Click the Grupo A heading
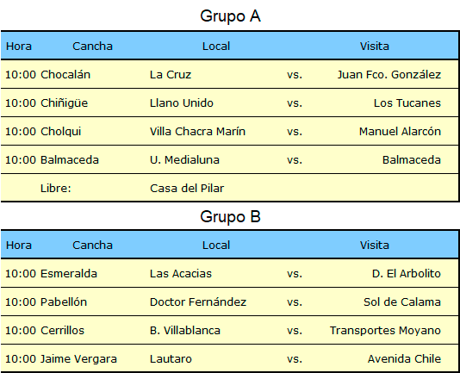Screen dimensions: 460x373 (x=230, y=16)
